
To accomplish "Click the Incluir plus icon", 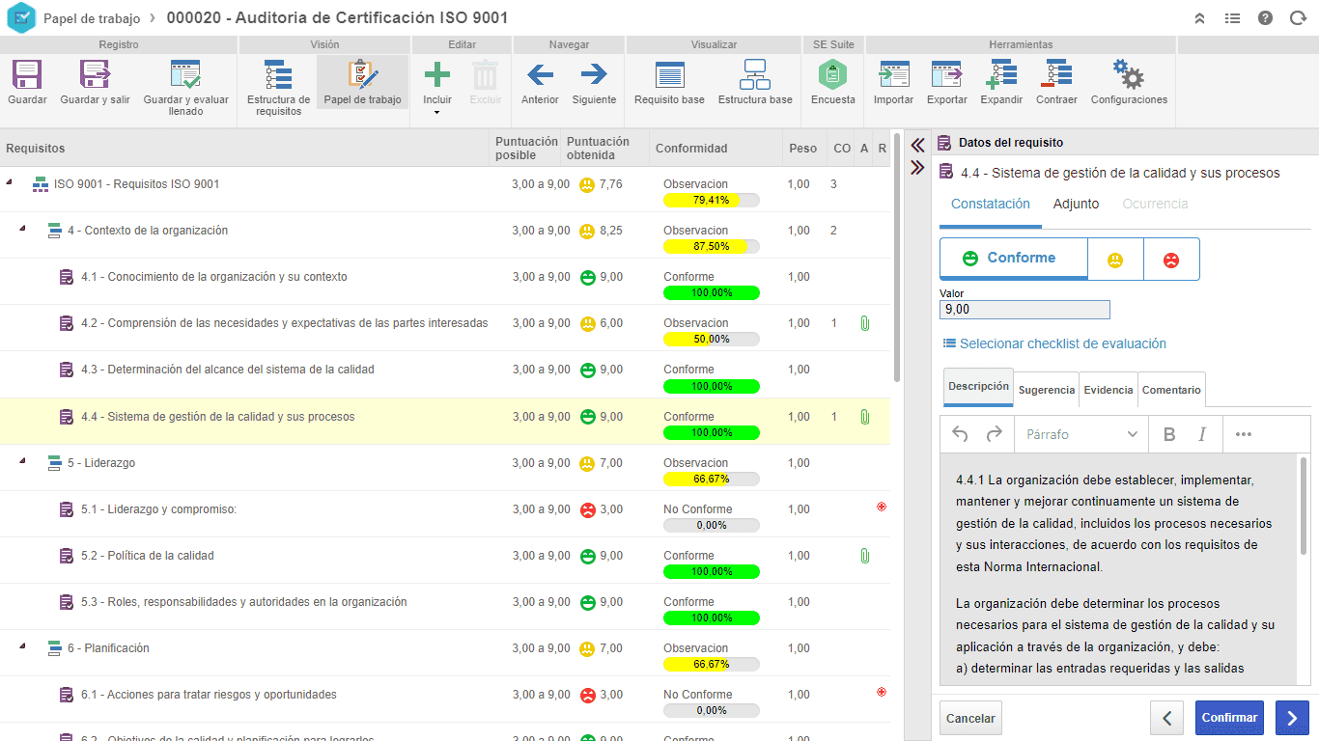I will [437, 75].
